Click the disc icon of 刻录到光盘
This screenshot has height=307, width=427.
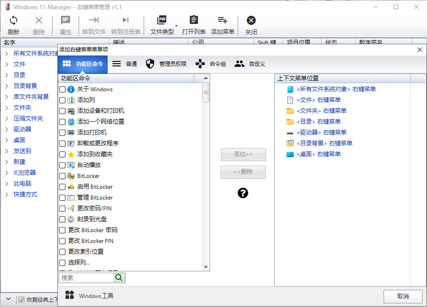click(x=71, y=219)
